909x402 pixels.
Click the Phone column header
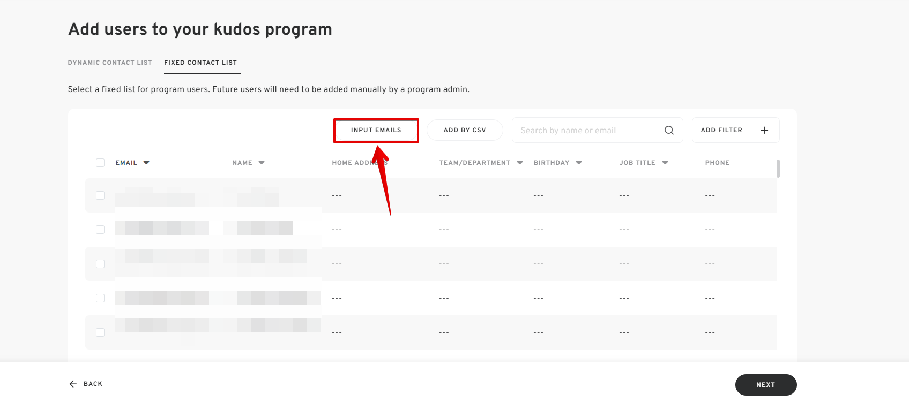pyautogui.click(x=717, y=163)
